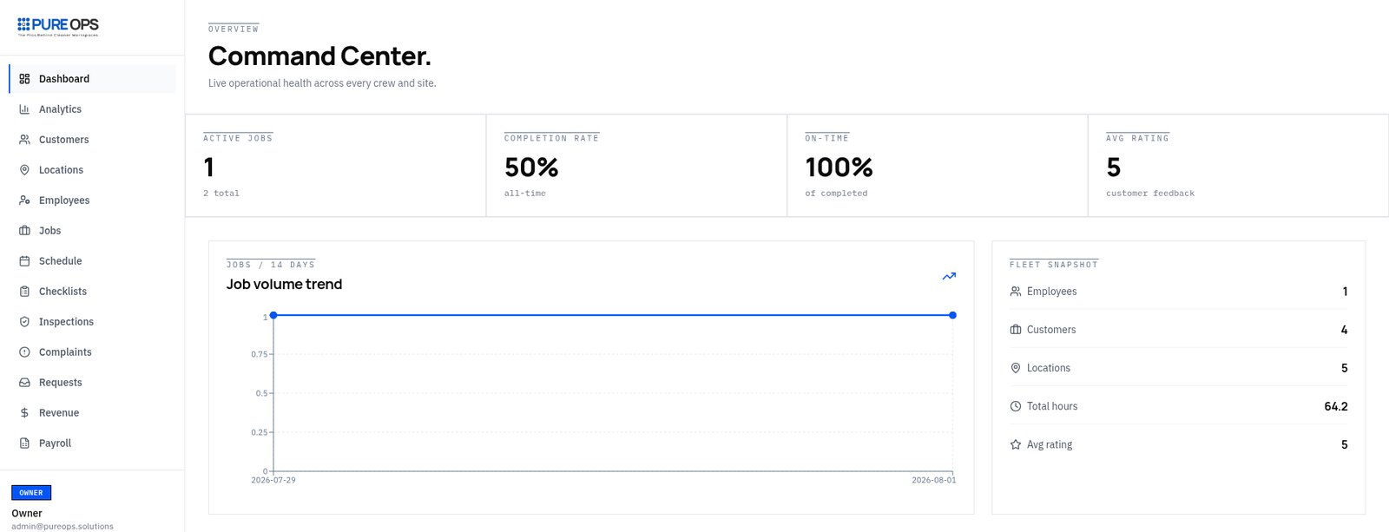Click the Customers people icon in sidebar
Image resolution: width=1389 pixels, height=532 pixels.
(x=24, y=140)
